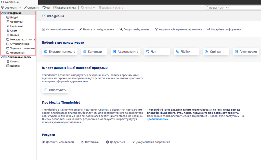Open the Підтримка link
261x160 pixels.
click(x=90, y=142)
